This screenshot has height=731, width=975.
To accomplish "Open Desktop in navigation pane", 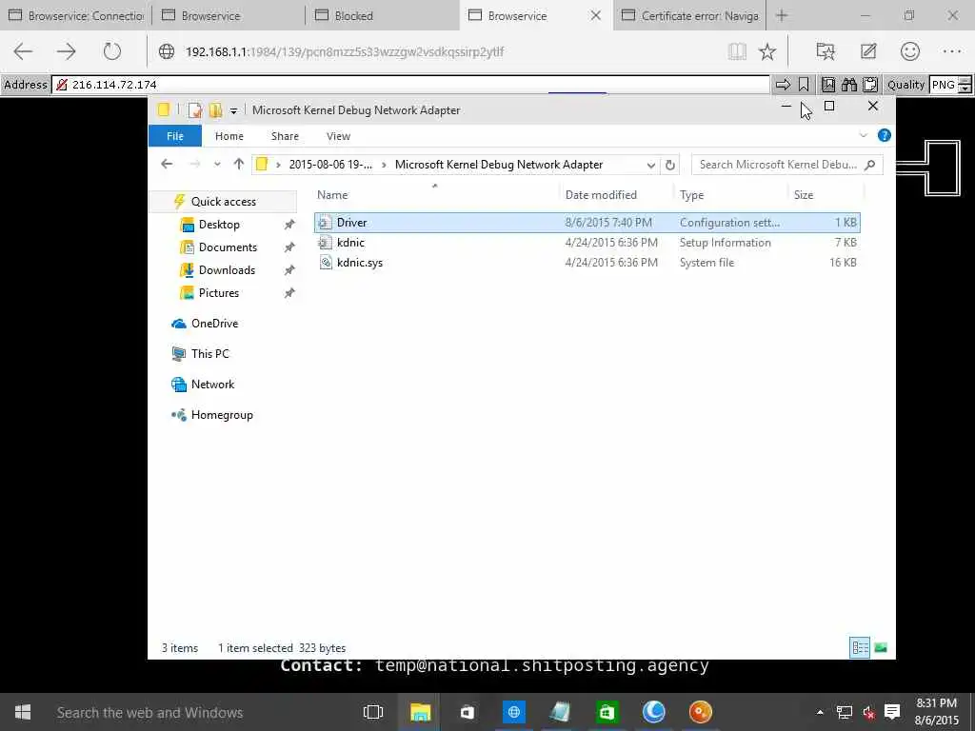I will coord(219,225).
